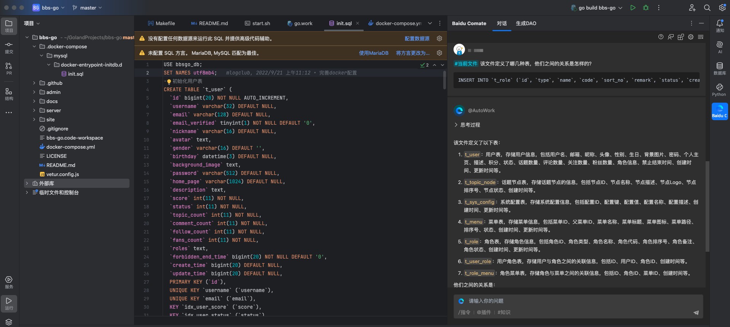Image resolution: width=730 pixels, height=327 pixels.
Task: Open Comate chat settings gear icon
Action: coord(691,37)
